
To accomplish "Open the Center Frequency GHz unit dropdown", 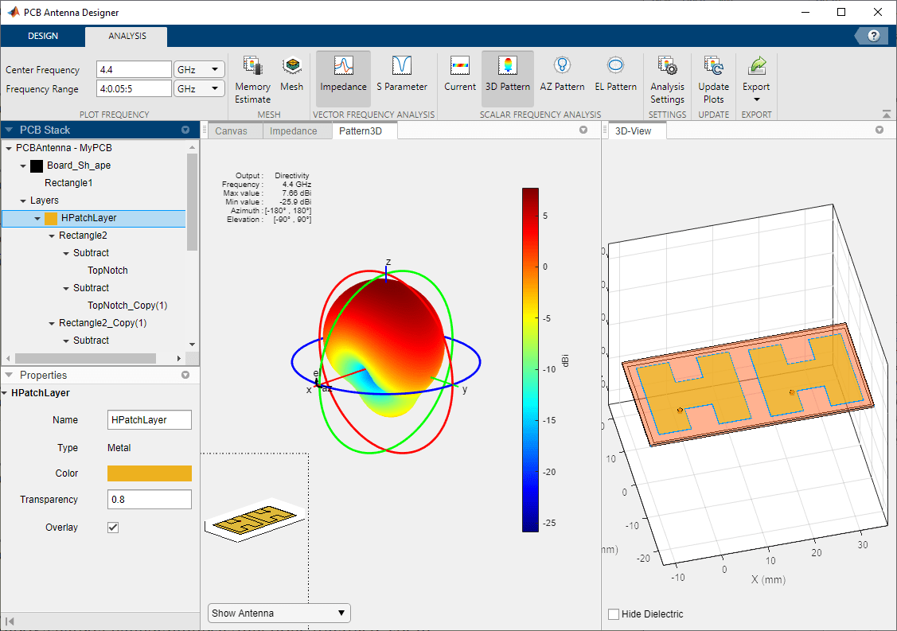I will (x=200, y=69).
